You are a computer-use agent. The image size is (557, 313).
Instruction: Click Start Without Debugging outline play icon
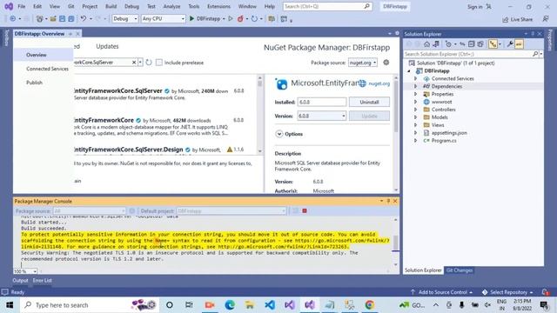tap(231, 19)
